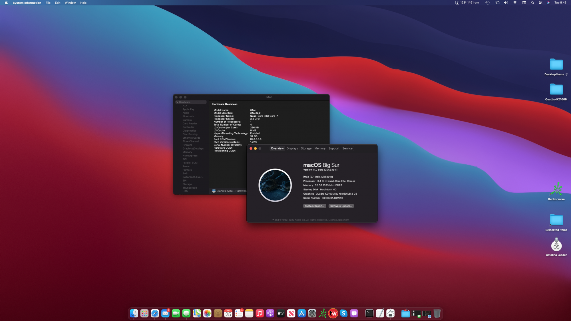Click temperature and fan rpm readout

[467, 3]
